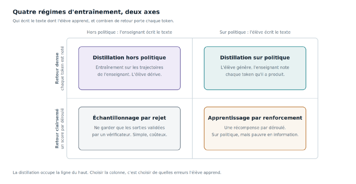
Task: Select the teal card's text "L'élève génère, l'enseignant note"
Action: click(255, 68)
